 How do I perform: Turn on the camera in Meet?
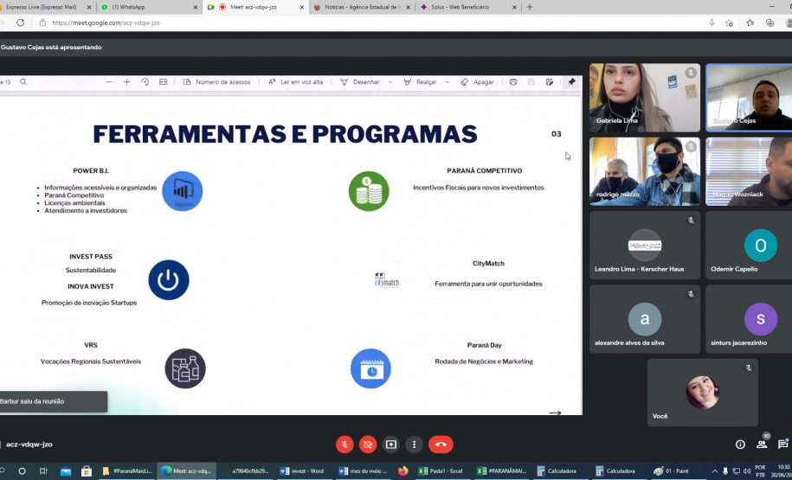[368, 445]
